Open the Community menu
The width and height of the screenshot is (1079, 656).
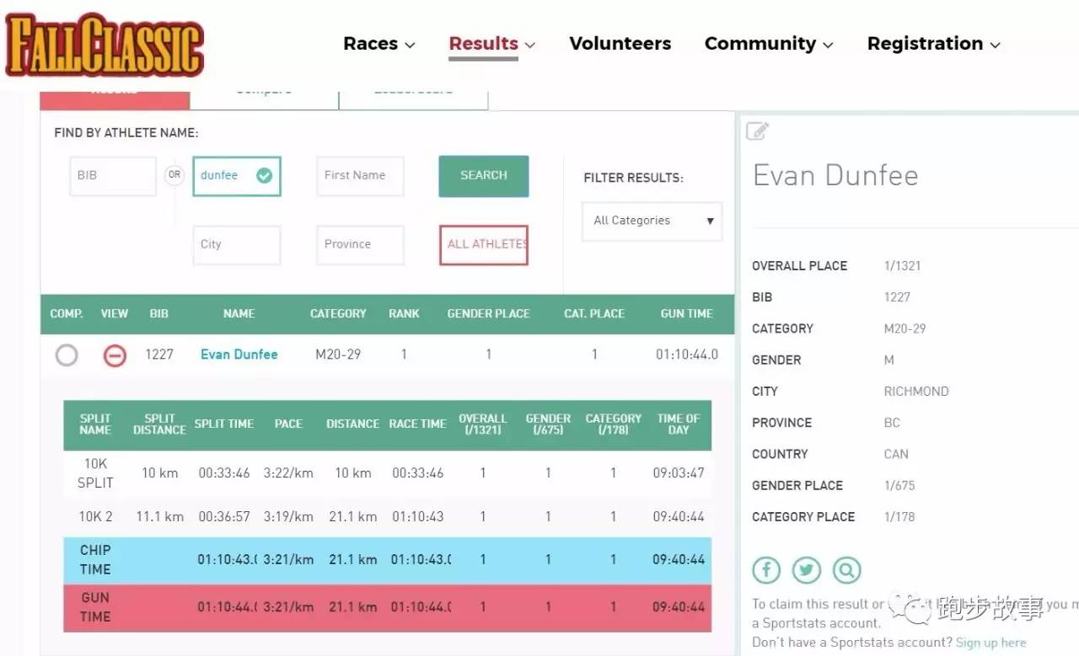769,44
